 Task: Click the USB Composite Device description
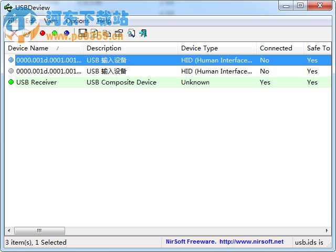pos(121,82)
